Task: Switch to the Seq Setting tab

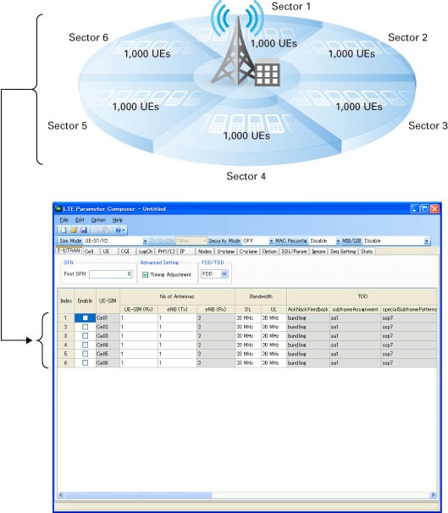Action: pos(343,251)
